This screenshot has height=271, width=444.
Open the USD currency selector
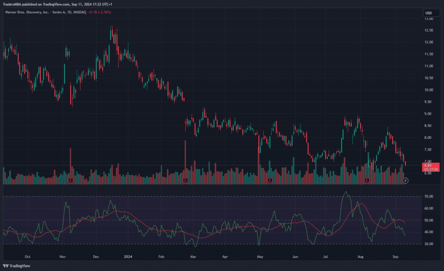pos(428,13)
